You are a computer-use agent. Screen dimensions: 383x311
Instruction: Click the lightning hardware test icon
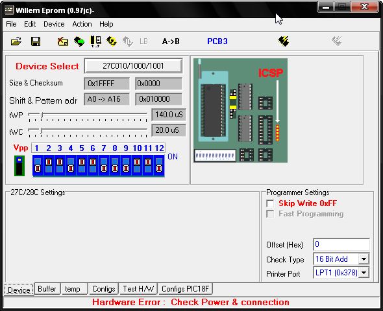click(284, 41)
